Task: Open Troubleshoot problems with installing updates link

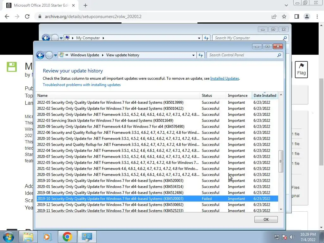Action: (x=82, y=85)
